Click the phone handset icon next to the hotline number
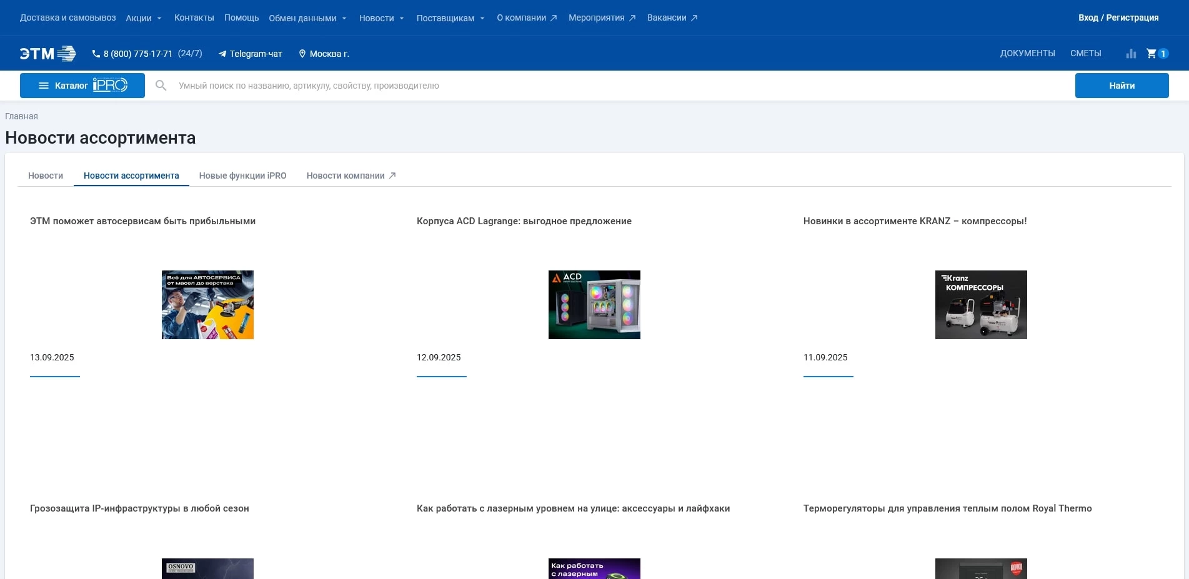This screenshot has width=1189, height=579. (95, 54)
